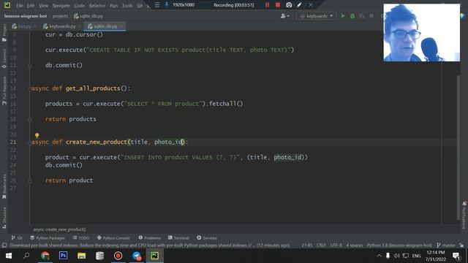
Task: Click the UTF-8 encoding status
Action: pyautogui.click(x=336, y=245)
